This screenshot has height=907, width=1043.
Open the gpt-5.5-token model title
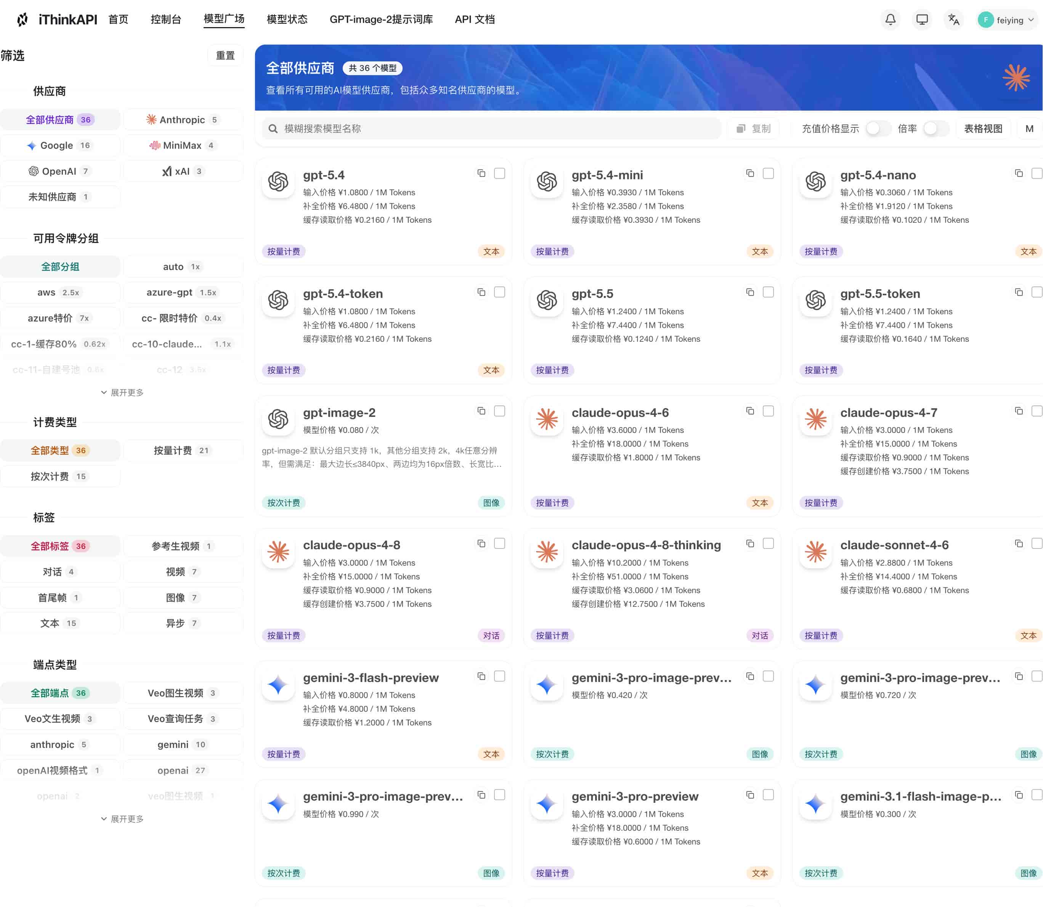tap(879, 294)
